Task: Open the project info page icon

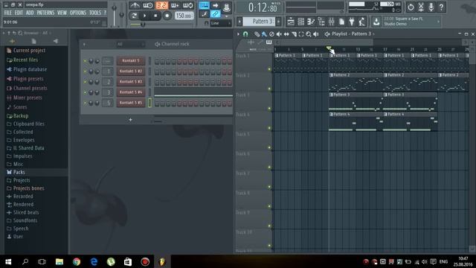Action: (341, 22)
